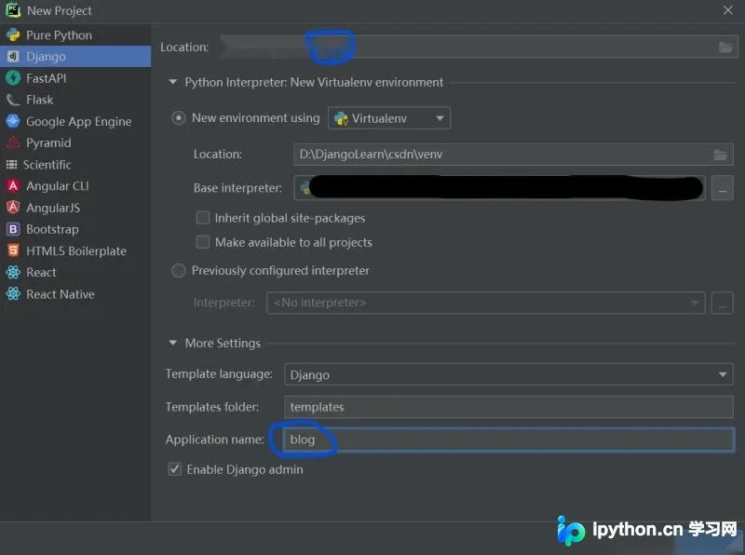The image size is (745, 555).
Task: Click the Application name label
Action: (x=215, y=440)
